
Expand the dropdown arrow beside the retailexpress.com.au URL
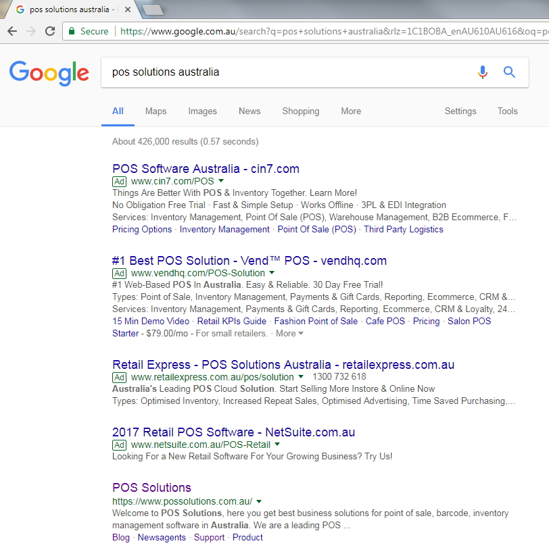click(x=301, y=376)
